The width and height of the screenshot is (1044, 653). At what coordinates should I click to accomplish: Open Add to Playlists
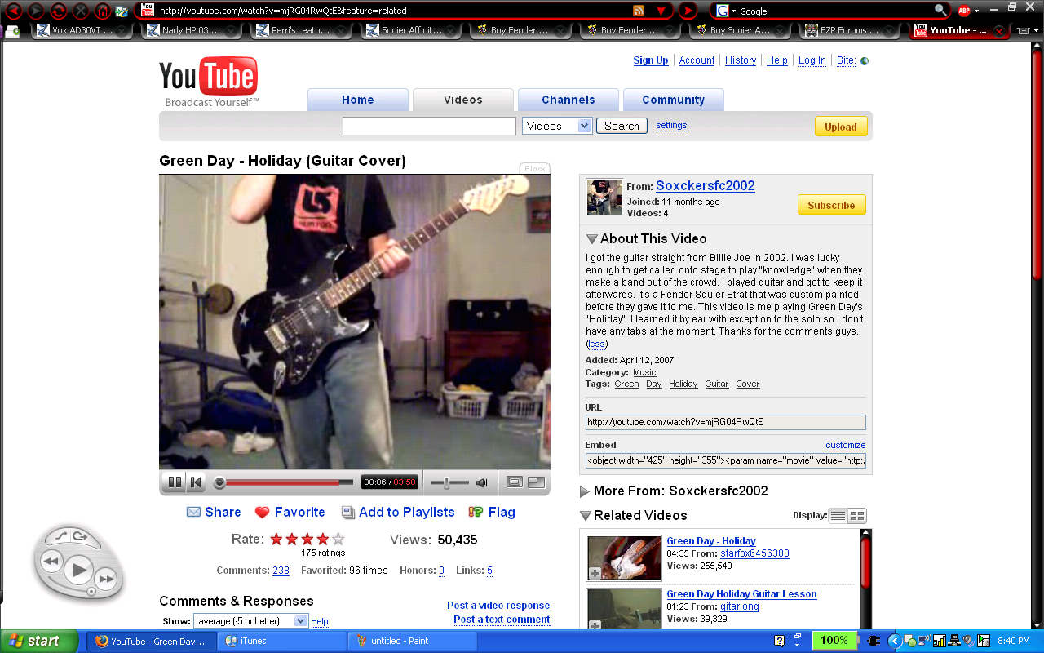[398, 512]
